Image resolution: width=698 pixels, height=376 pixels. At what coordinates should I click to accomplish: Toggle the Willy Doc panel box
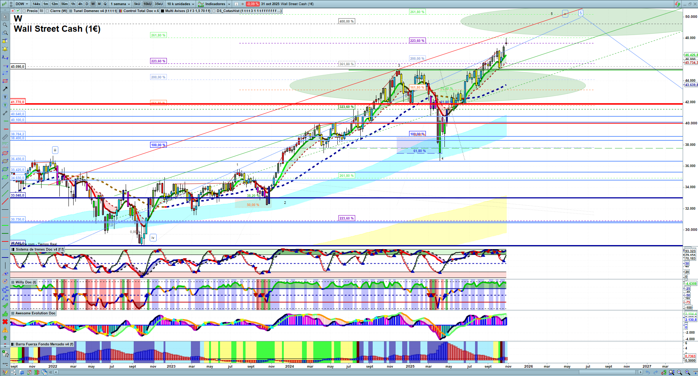13,282
